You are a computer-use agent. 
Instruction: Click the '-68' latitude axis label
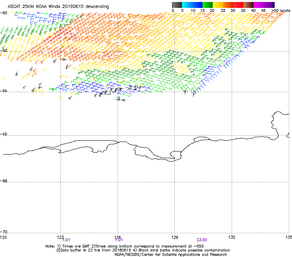[x=4, y=181]
